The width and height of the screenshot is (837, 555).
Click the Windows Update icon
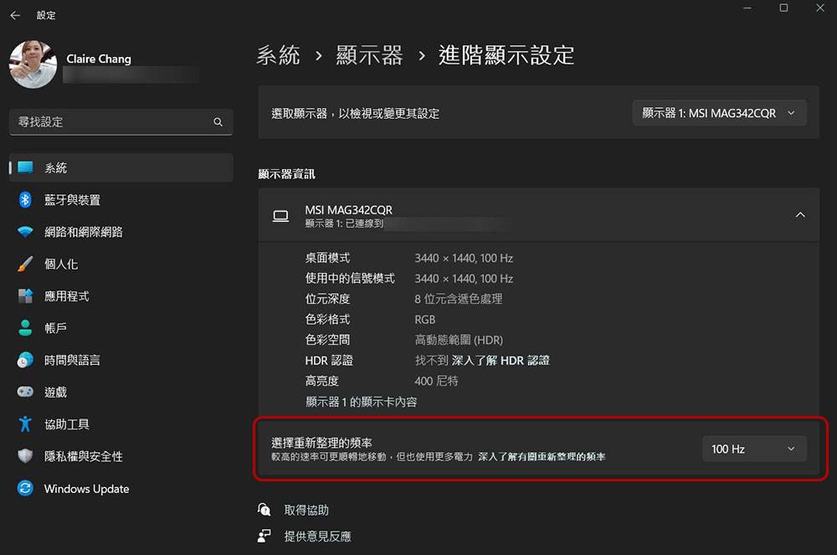26,489
